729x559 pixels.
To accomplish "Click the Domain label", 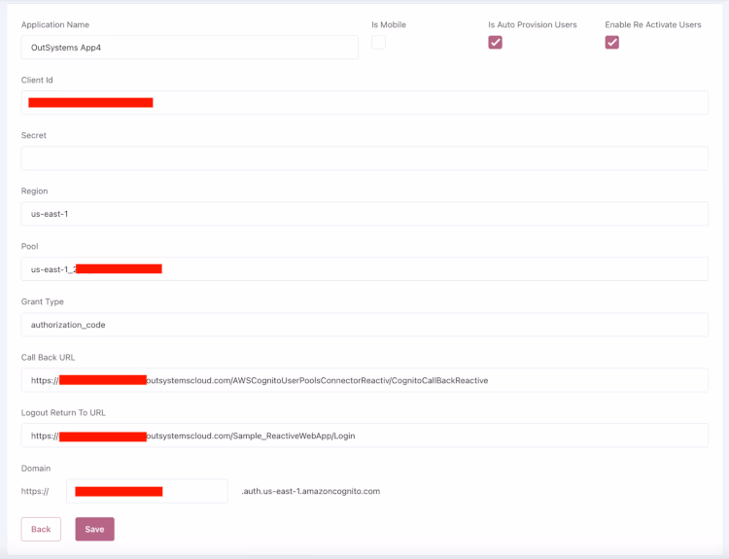I will click(x=36, y=469).
